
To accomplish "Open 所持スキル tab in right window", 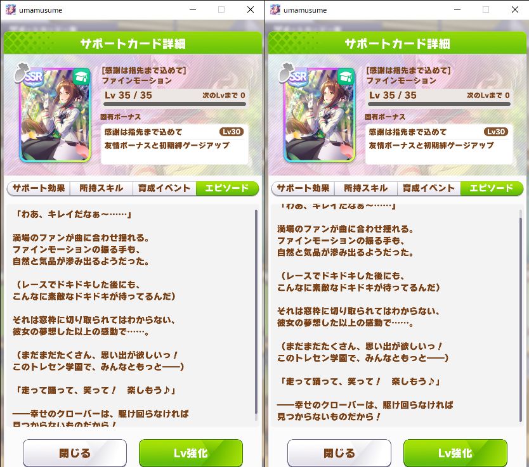I will click(x=366, y=188).
